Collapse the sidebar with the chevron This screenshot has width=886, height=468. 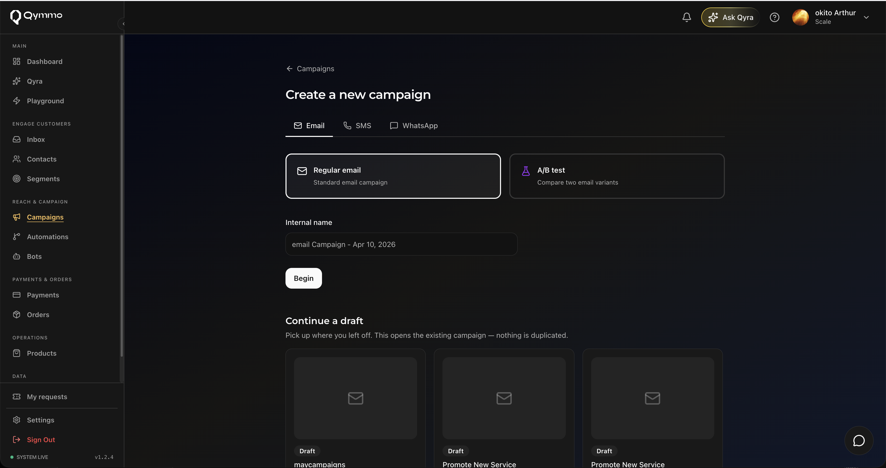pyautogui.click(x=123, y=24)
